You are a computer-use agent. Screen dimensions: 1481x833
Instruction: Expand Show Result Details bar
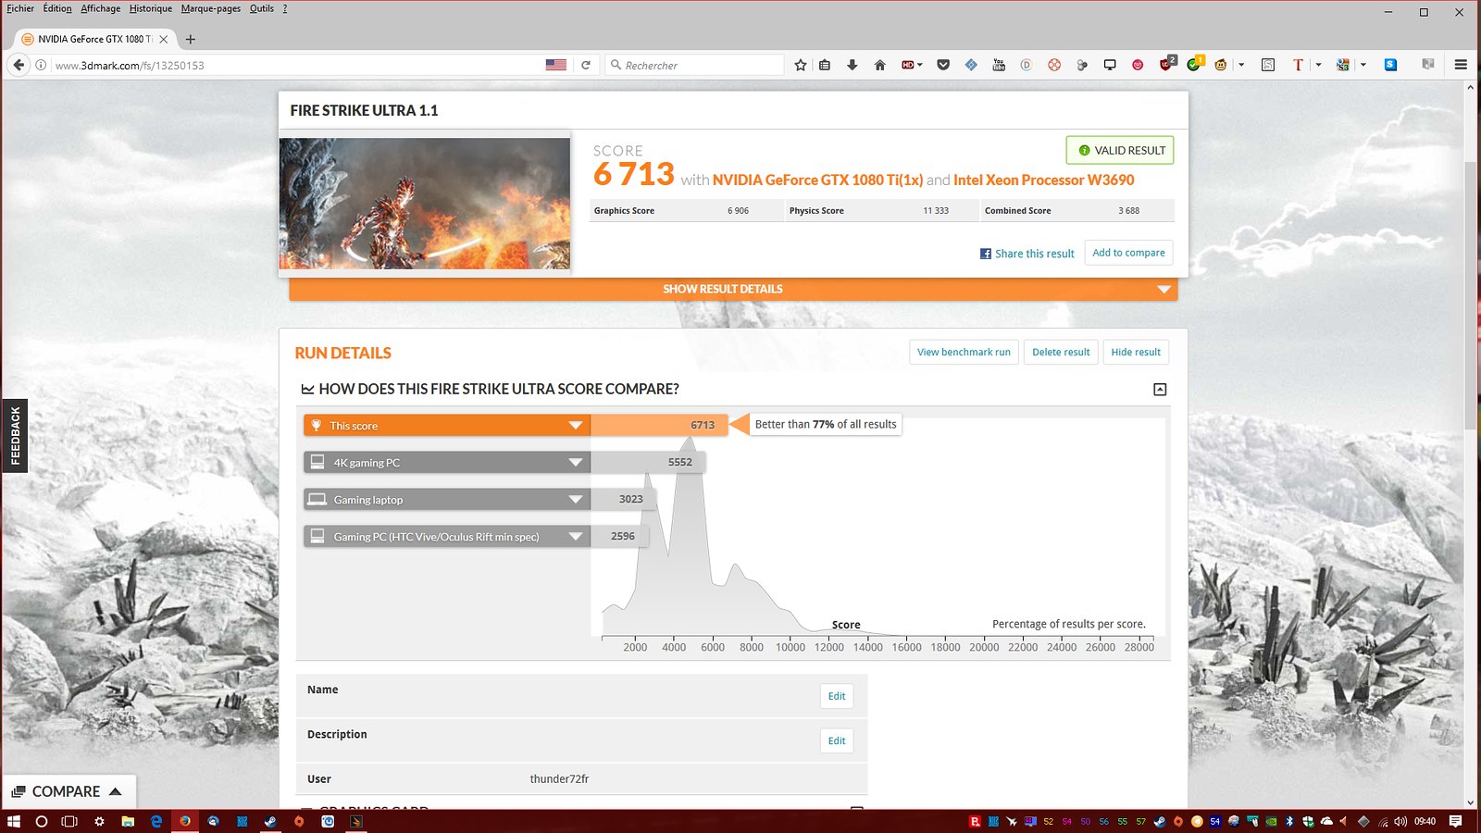(x=733, y=289)
